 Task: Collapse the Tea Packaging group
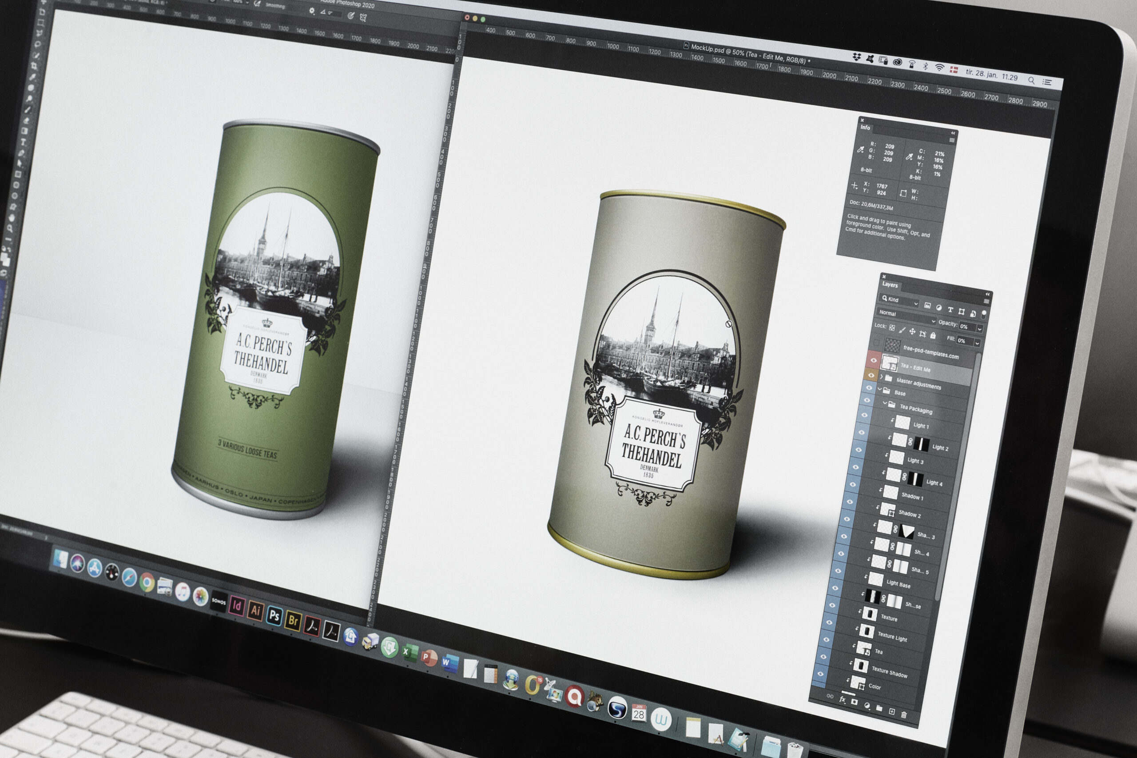point(885,403)
